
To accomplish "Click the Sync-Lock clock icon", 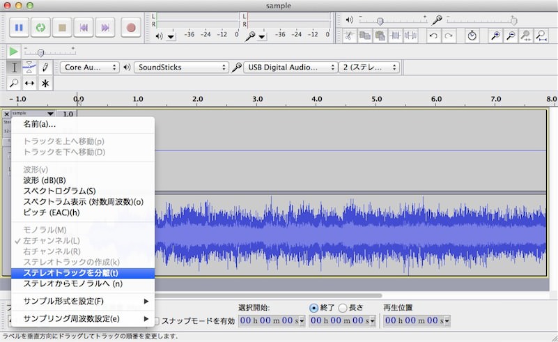I will (472, 36).
